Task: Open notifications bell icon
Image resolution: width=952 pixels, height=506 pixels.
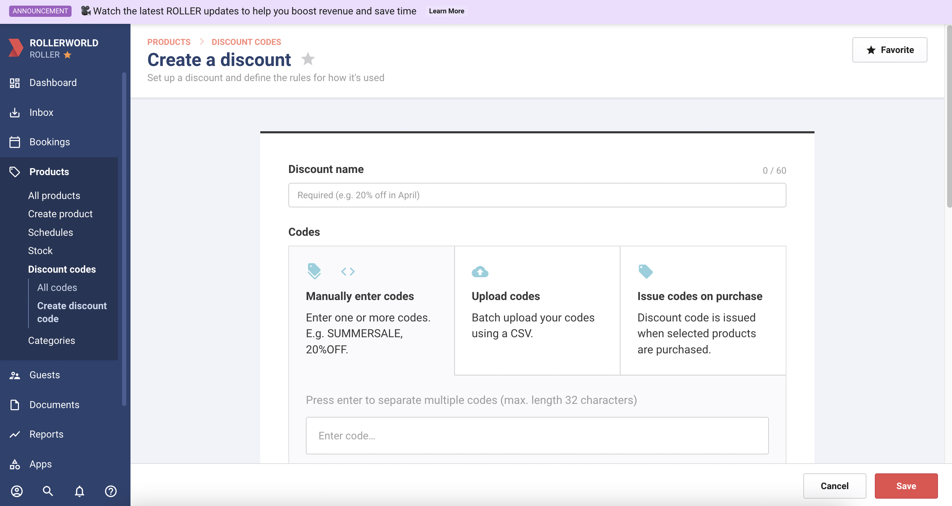Action: click(80, 491)
